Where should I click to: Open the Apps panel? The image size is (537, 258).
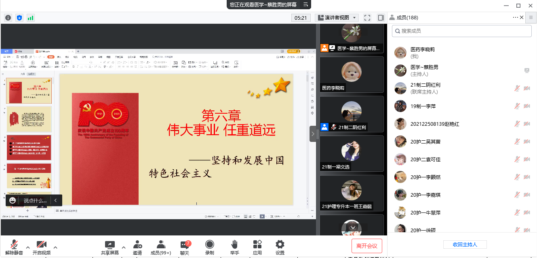coord(257,247)
